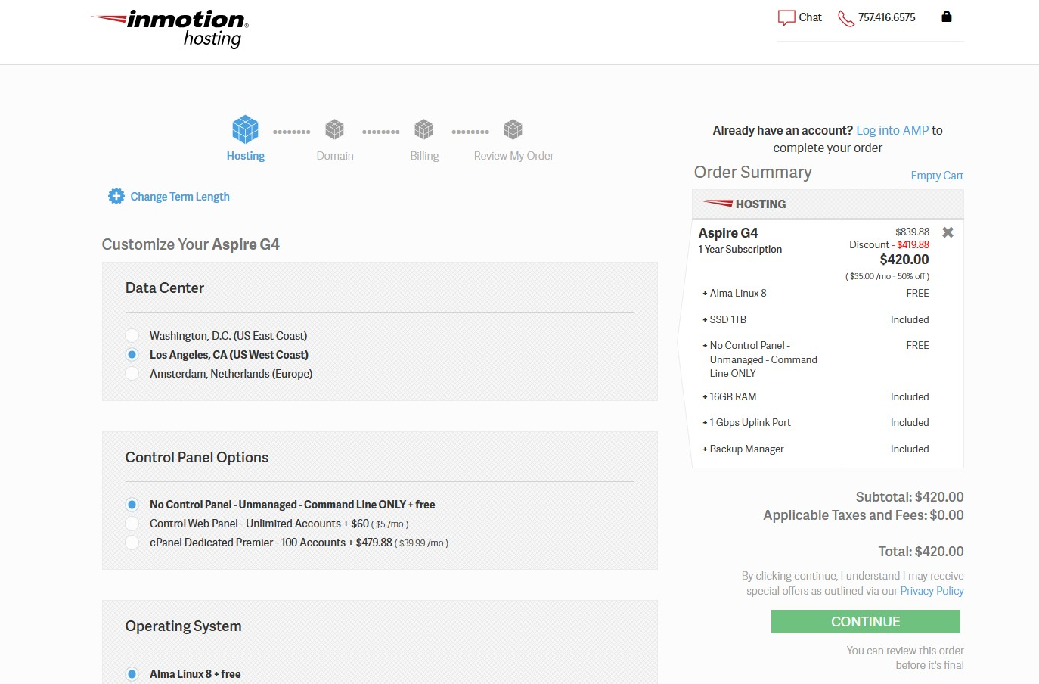Click the Review My Order cube icon

tap(513, 129)
